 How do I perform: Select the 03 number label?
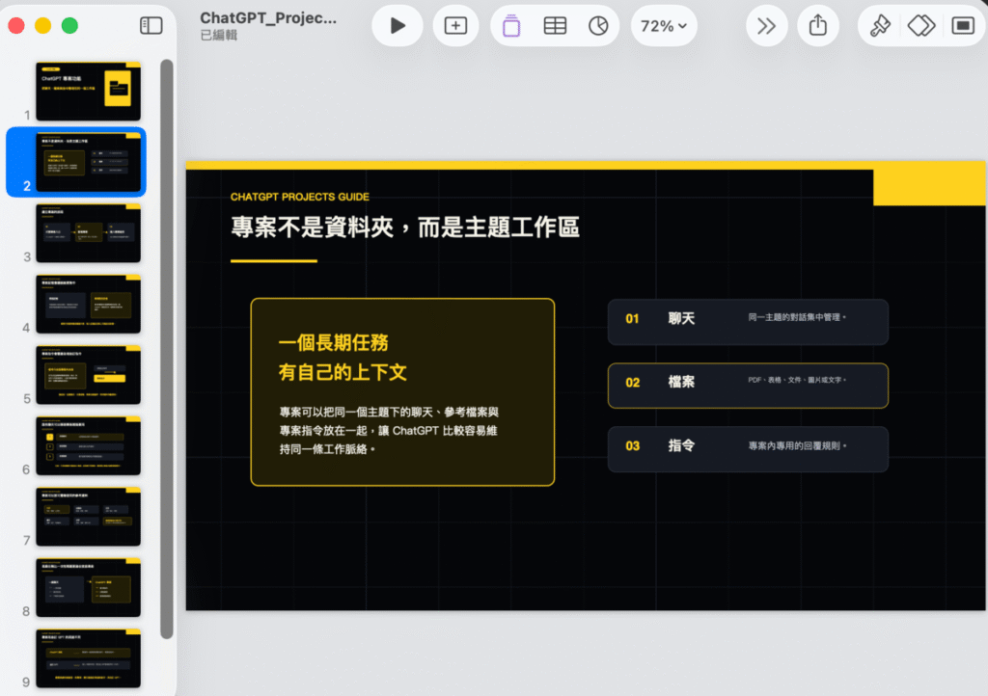point(633,446)
